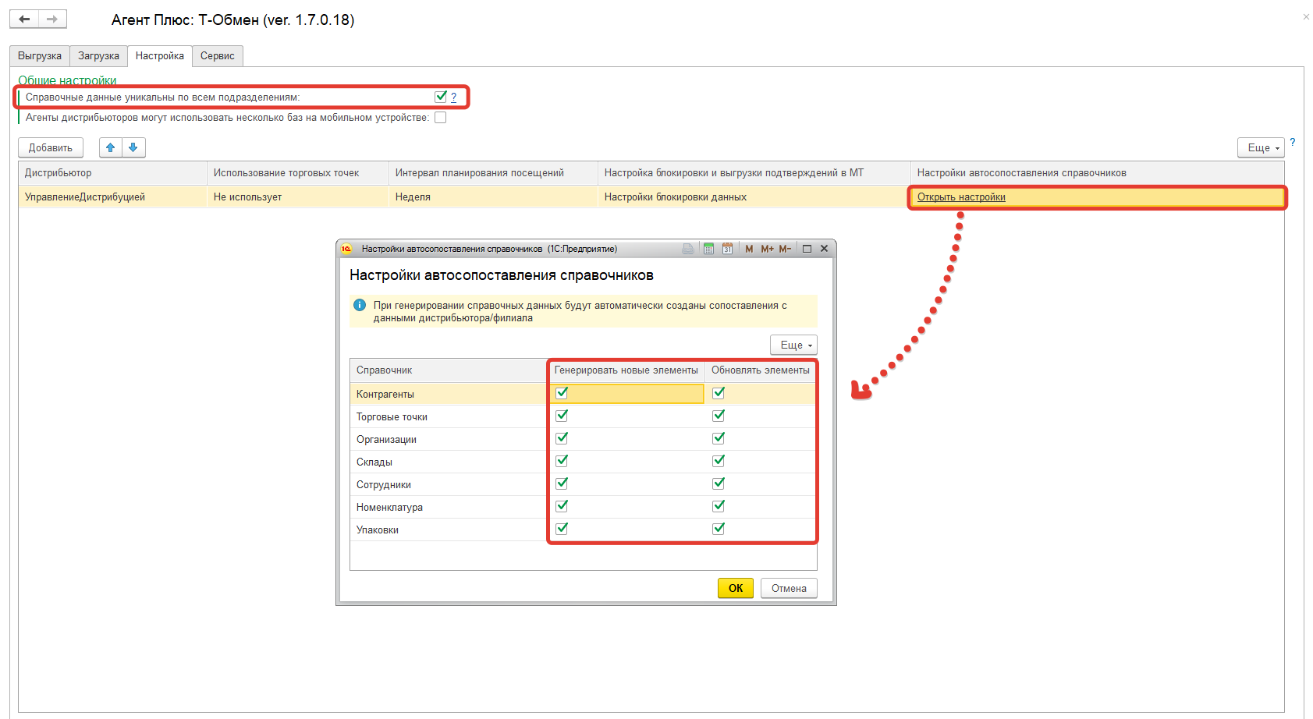Maximize the autocomparison settings dialog
This screenshot has height=719, width=1313.
coord(807,249)
